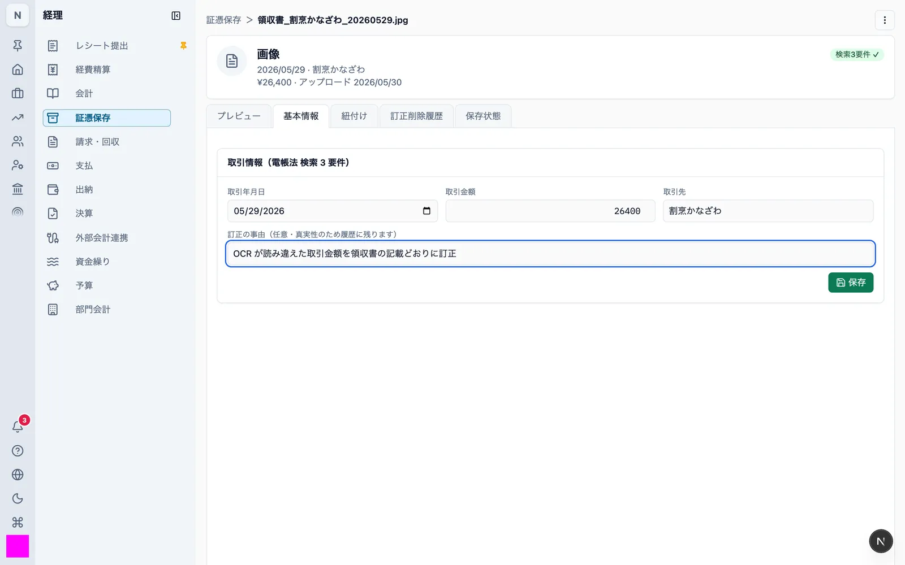This screenshot has width=905, height=565.
Task: Click the text ¥26,400 · アップロード 2026/05/30
Action: [x=329, y=82]
